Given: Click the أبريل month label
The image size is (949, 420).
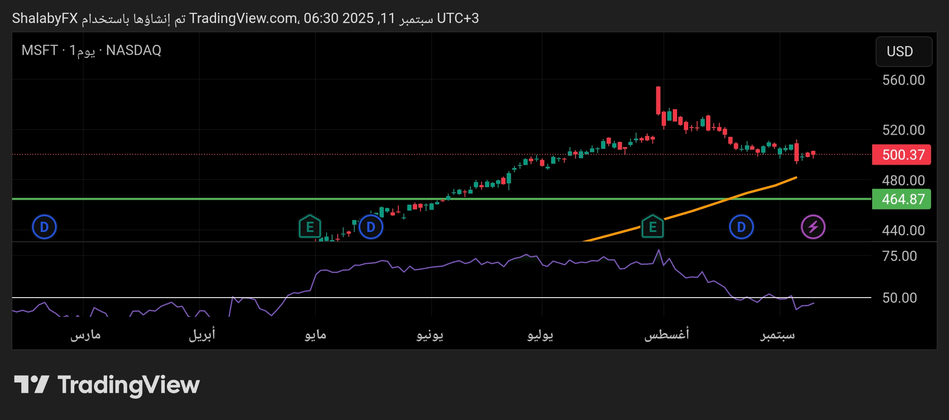Looking at the screenshot, I should click(202, 335).
